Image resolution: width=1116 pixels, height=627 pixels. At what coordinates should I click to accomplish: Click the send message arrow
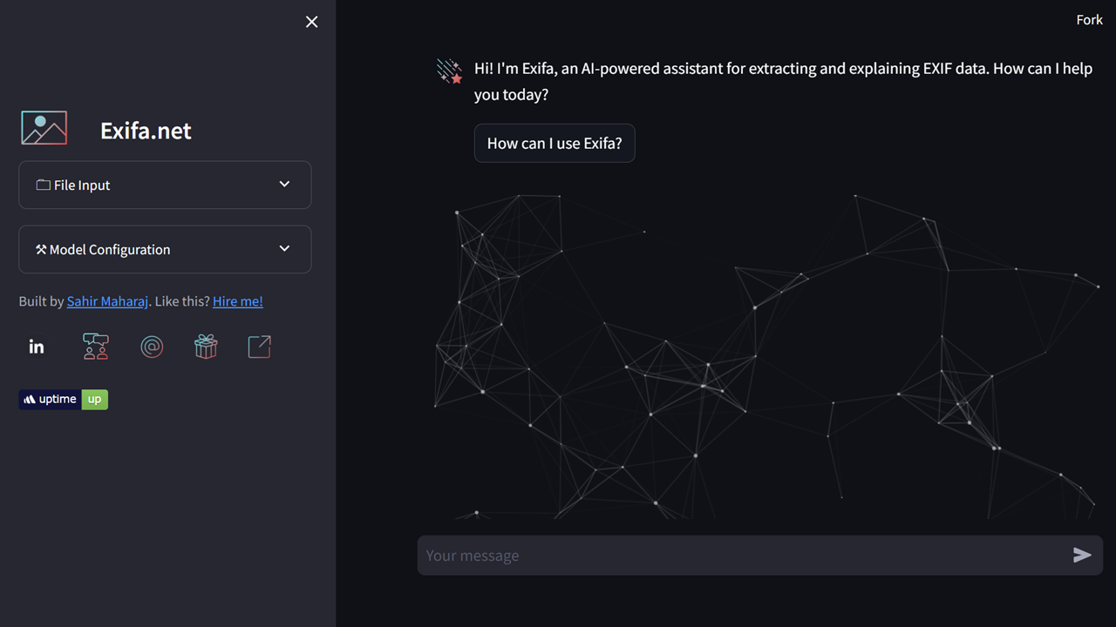click(x=1082, y=555)
